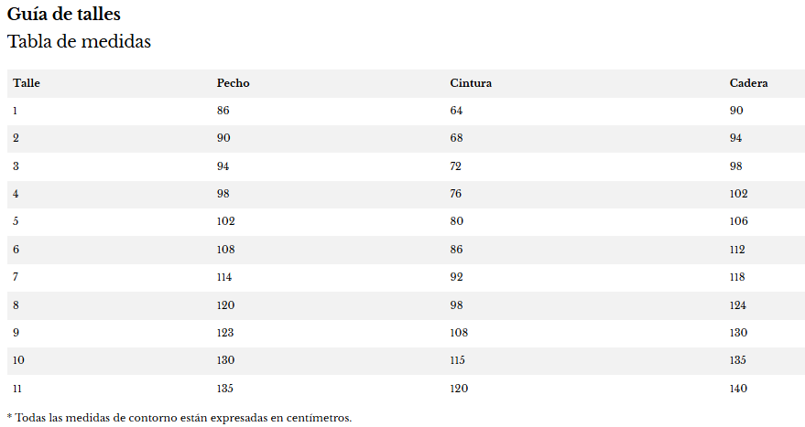
Task: Select the Talle column header
Action: point(27,83)
